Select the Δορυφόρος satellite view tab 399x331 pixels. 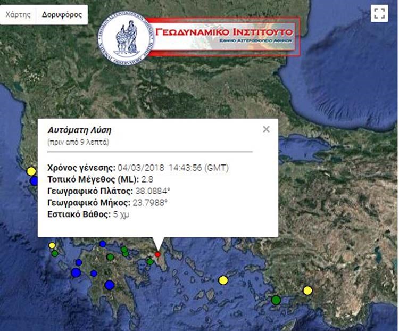tap(62, 15)
